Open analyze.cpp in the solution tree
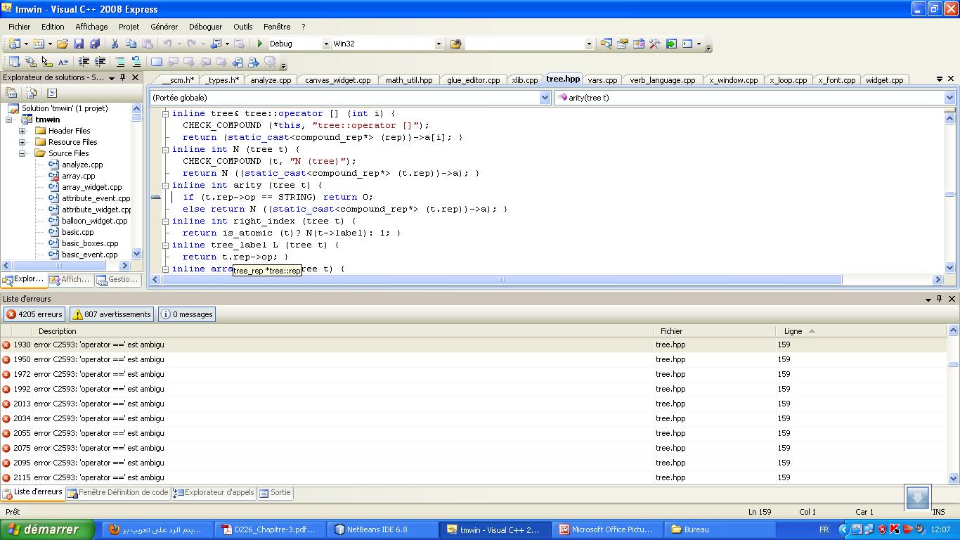Viewport: 960px width, 540px height. coord(82,165)
